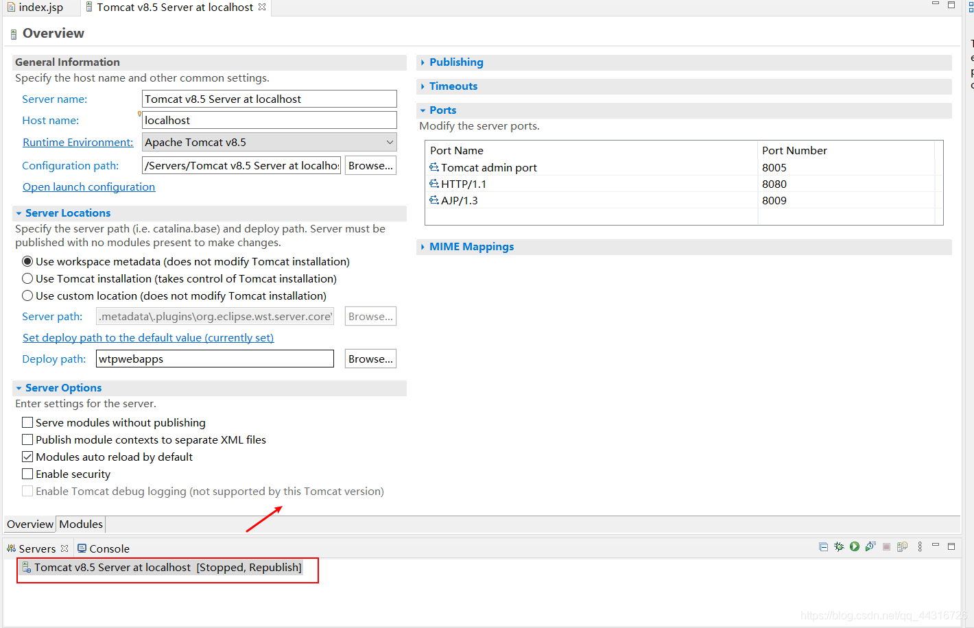
Task: Maximize the Servers view panel
Action: click(951, 546)
